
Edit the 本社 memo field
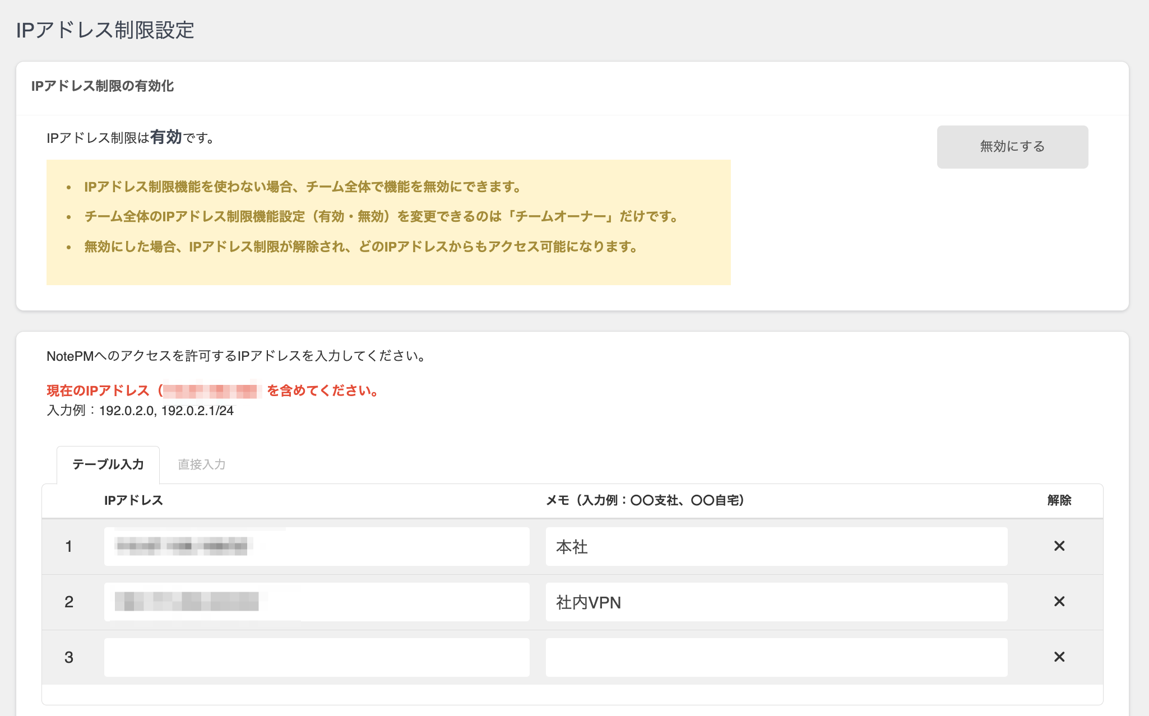point(776,546)
